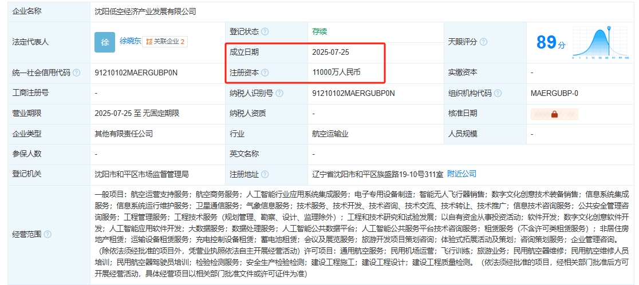This screenshot has height=285, width=639.
Task: Open the help icon beside 纳税人识别号
Action: click(279, 94)
